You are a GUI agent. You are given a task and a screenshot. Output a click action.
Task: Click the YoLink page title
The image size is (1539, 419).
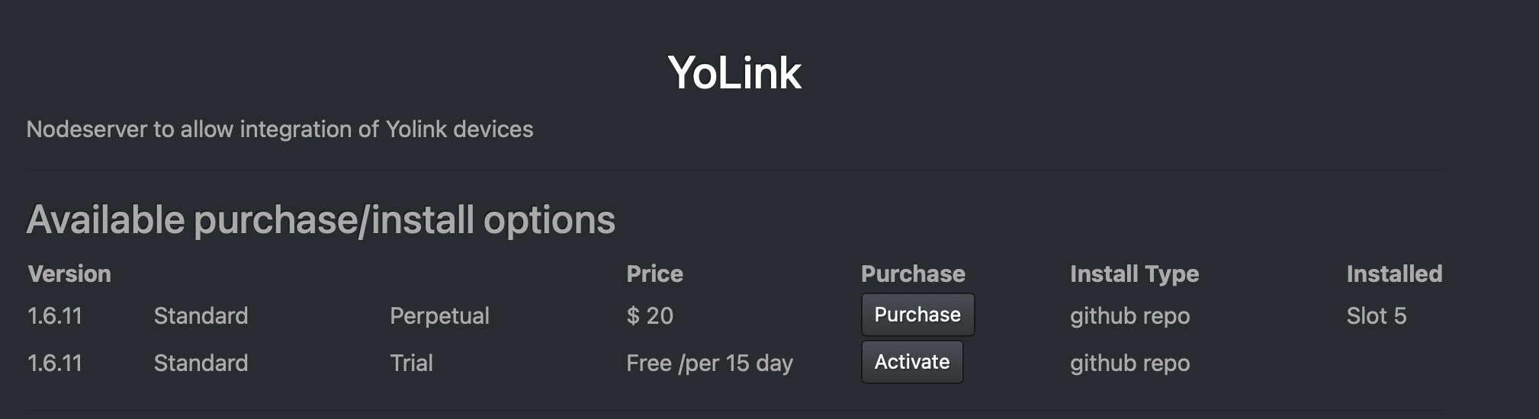[x=734, y=73]
